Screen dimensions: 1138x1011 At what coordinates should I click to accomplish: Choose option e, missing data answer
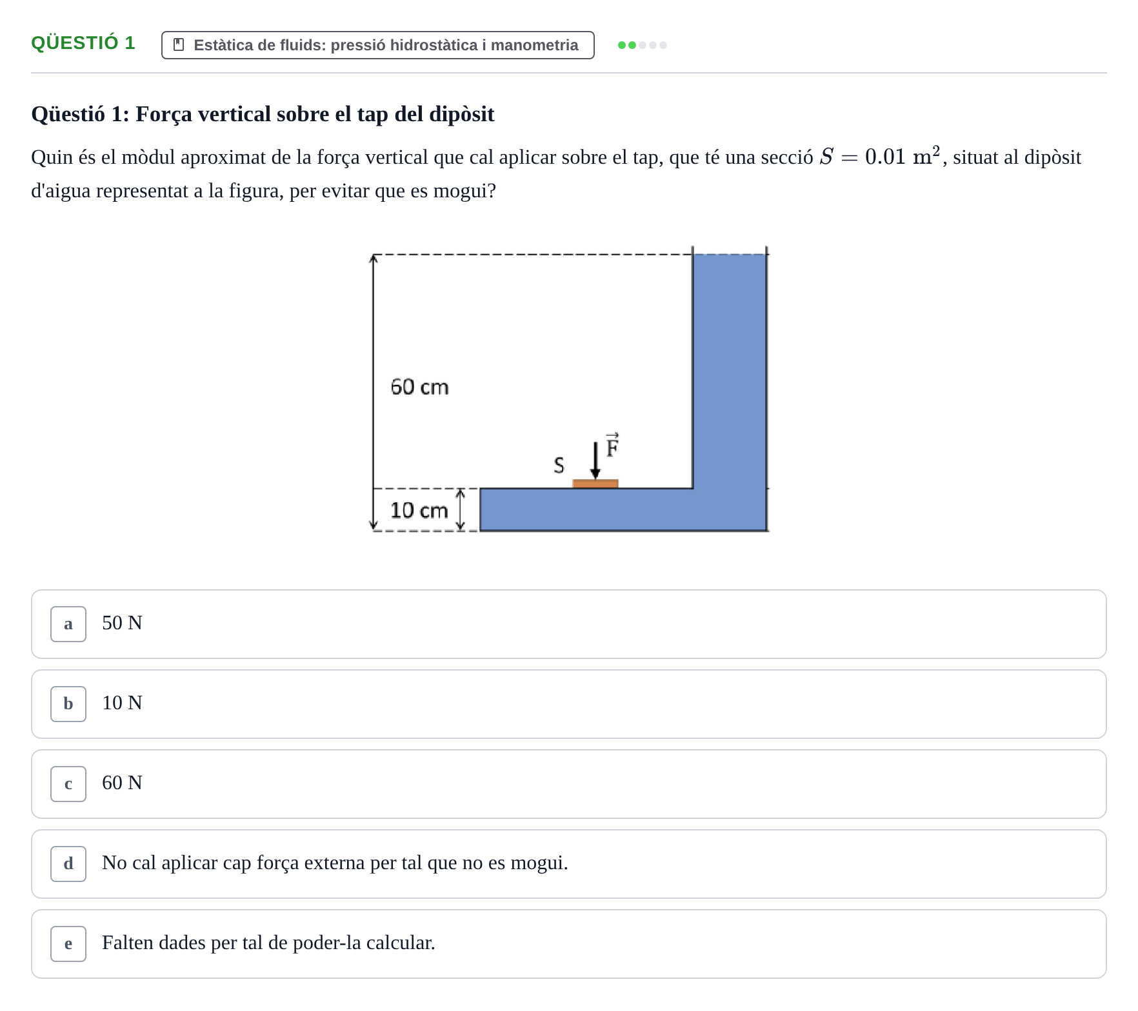568,944
